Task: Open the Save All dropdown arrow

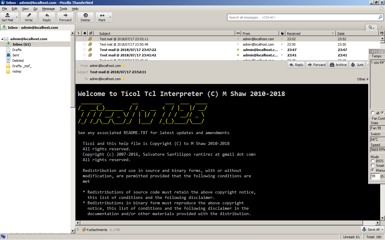Action: (x=382, y=229)
